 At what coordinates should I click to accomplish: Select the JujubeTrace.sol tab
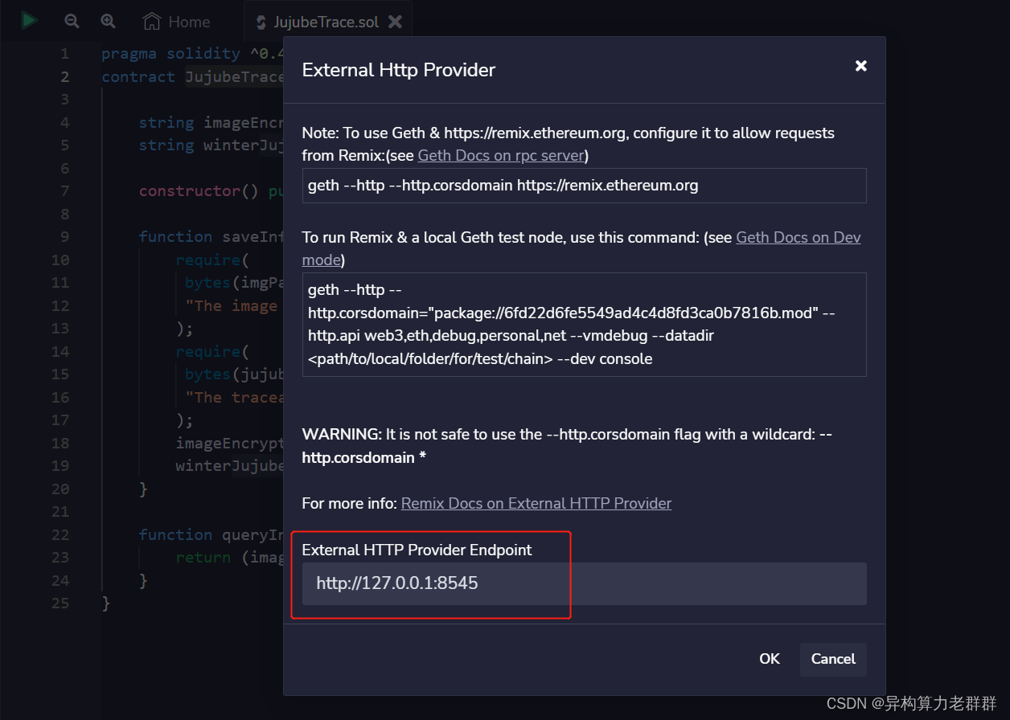[326, 22]
